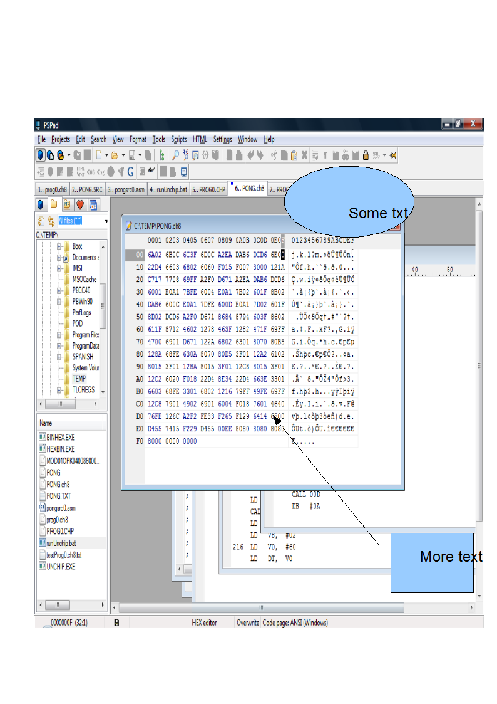Expand the PBCC40 folder tree node
The width and height of the screenshot is (497, 704).
coord(59,290)
